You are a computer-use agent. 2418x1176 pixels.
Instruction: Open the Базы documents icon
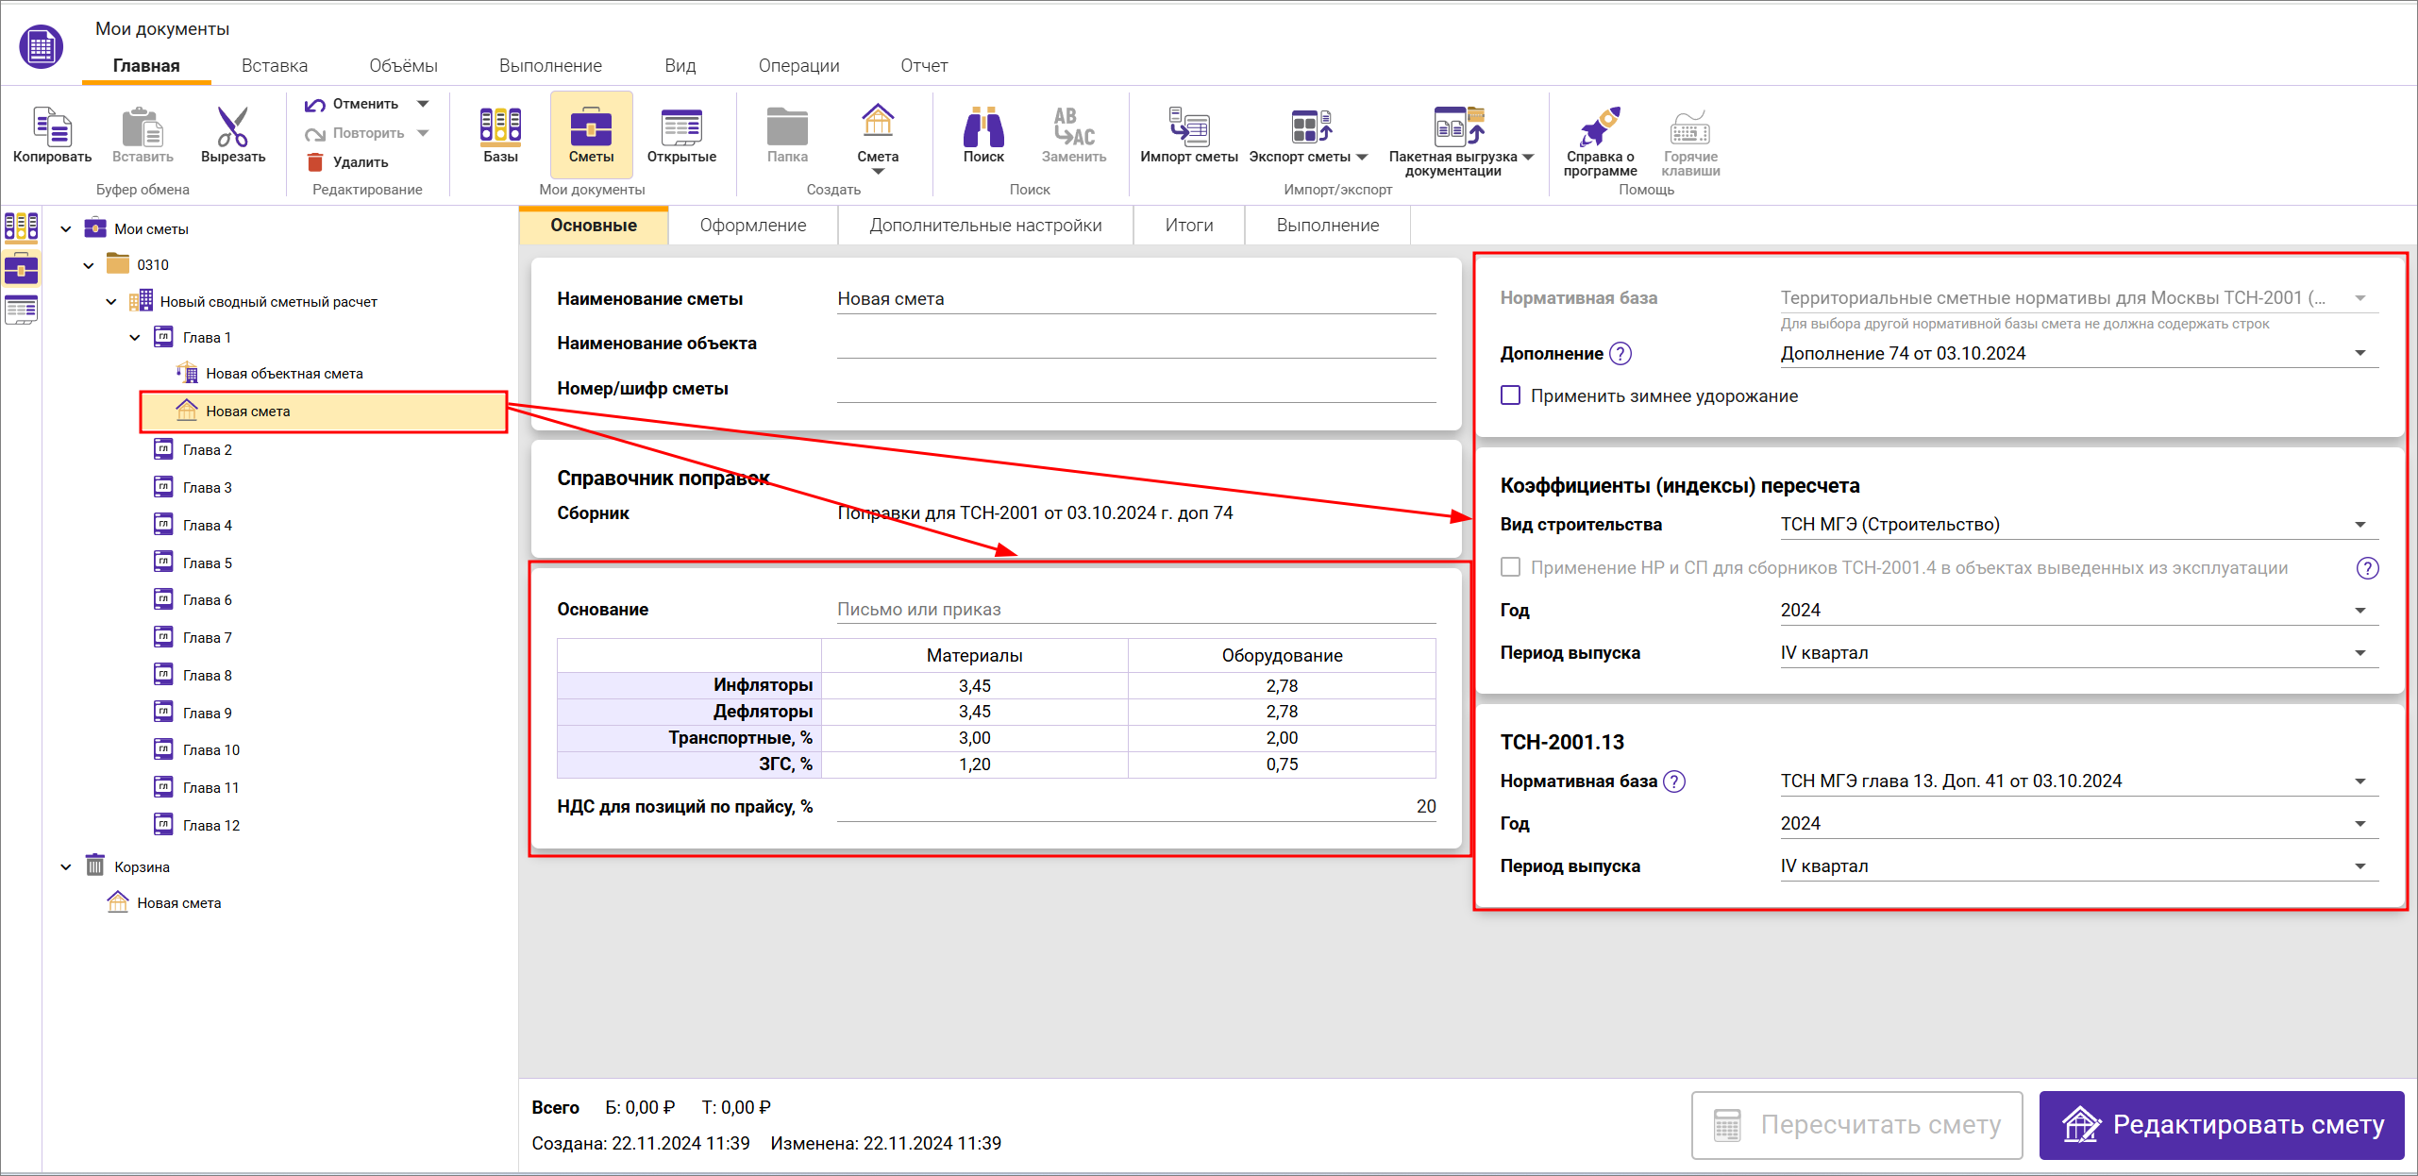click(500, 127)
